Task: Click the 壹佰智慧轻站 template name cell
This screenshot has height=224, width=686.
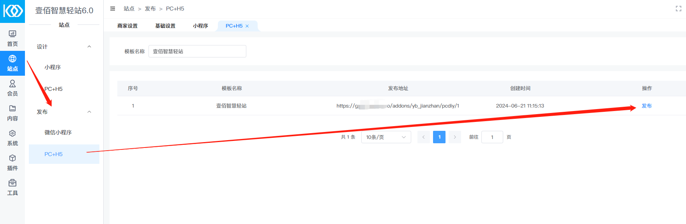Action: pyautogui.click(x=232, y=106)
